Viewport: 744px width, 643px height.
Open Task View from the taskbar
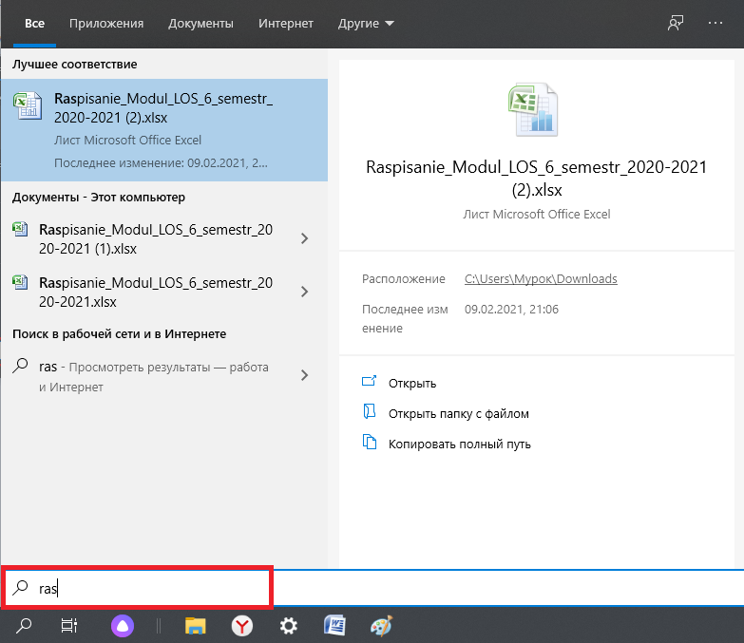pyautogui.click(x=69, y=626)
